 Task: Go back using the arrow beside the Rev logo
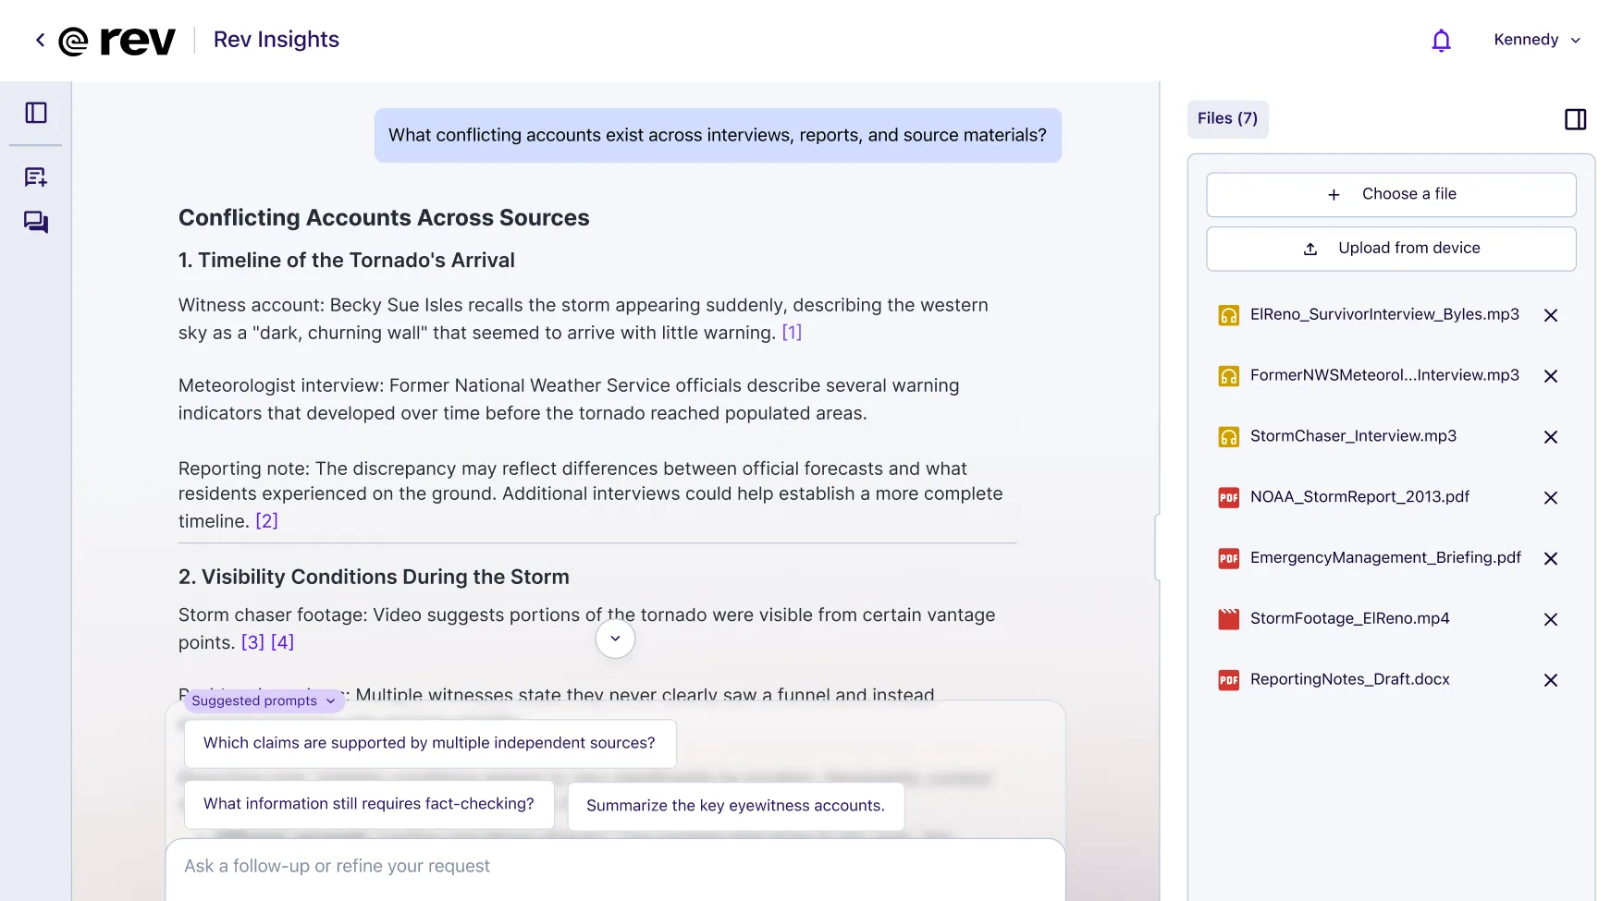[40, 40]
